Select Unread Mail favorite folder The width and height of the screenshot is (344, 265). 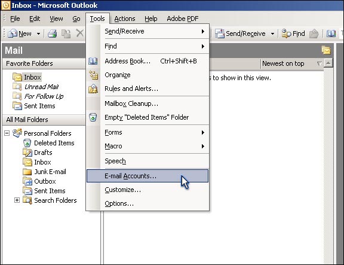[x=41, y=87]
